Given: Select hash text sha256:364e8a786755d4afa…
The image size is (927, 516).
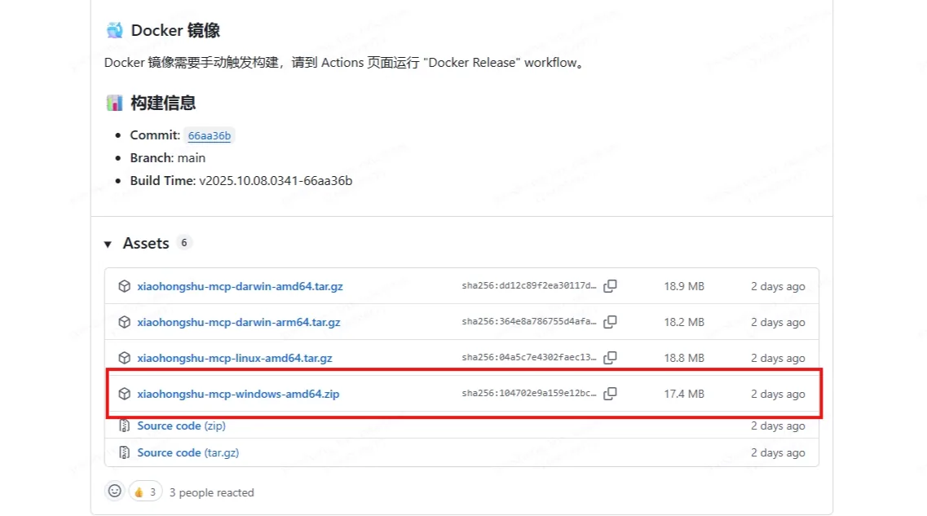Looking at the screenshot, I should (x=529, y=321).
